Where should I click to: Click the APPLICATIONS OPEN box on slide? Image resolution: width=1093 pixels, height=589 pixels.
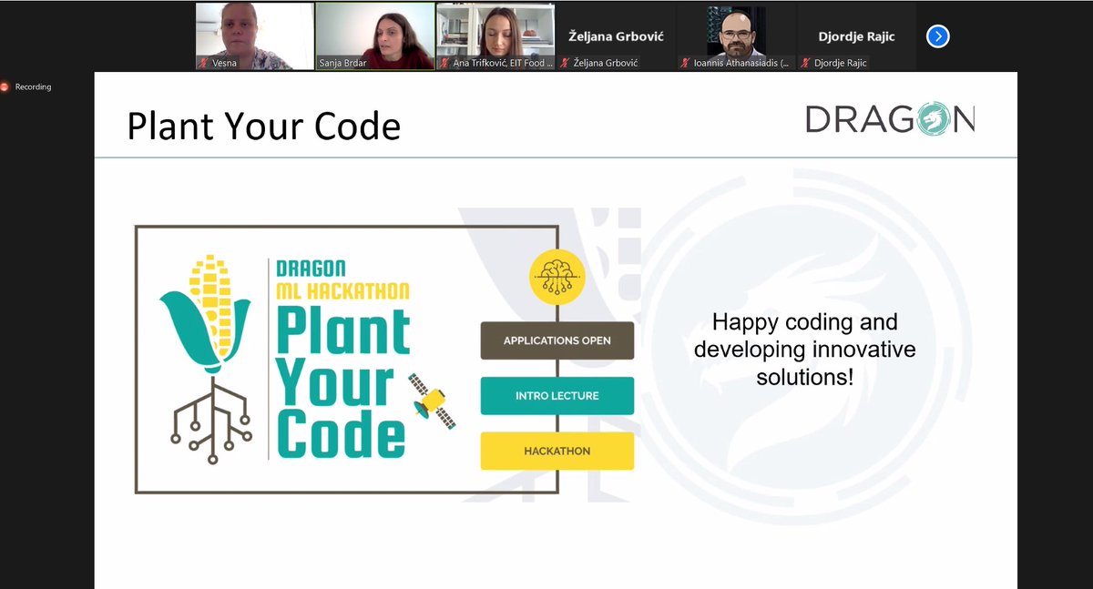click(x=557, y=340)
